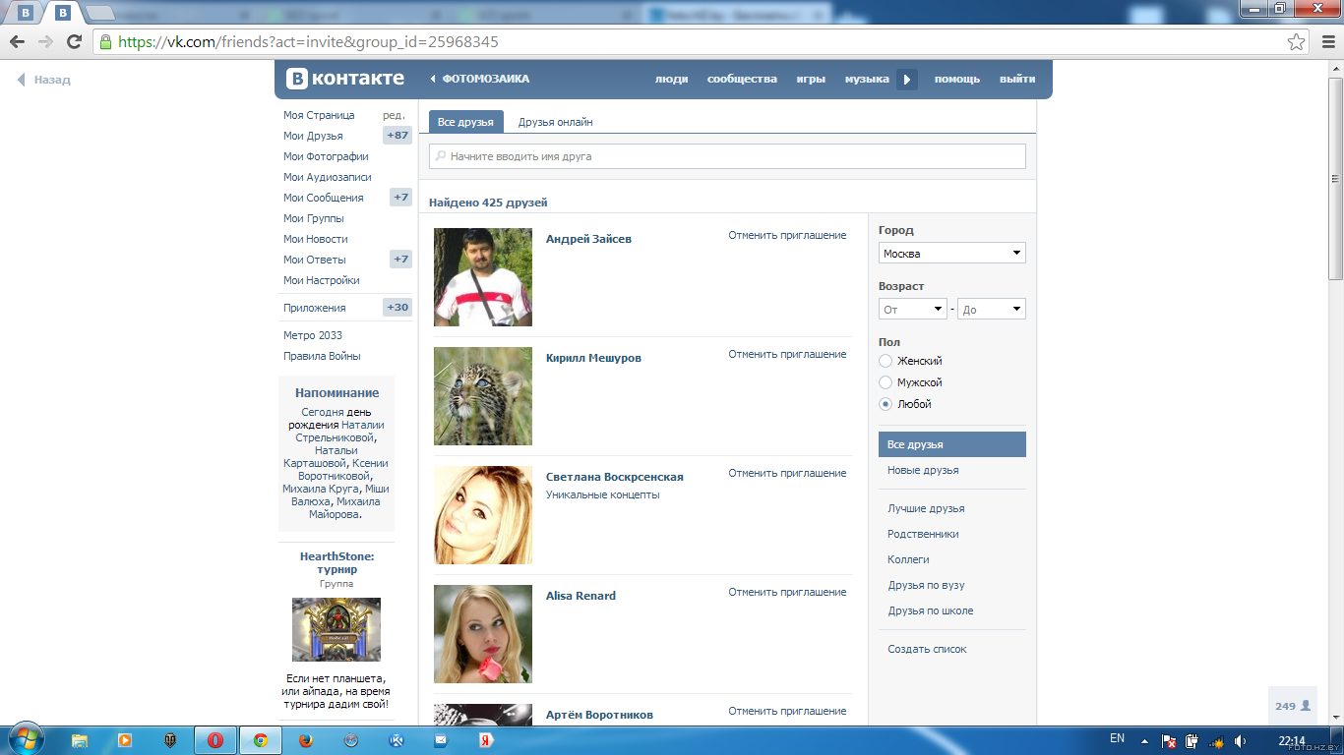This screenshot has width=1344, height=755.
Task: Click ред. next to Моя Страница
Action: (x=394, y=115)
